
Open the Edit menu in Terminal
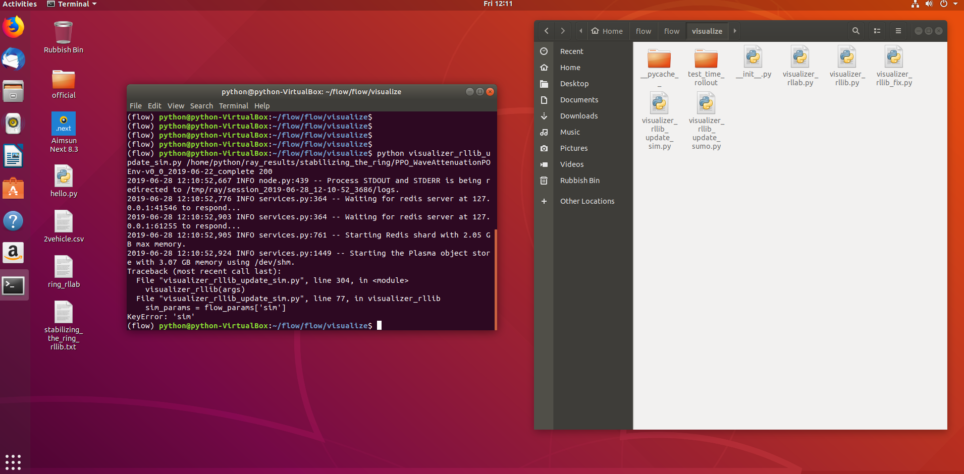coord(154,106)
